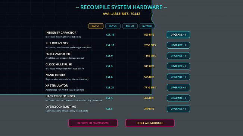Upgrade Hack Trigger Index by one level
This screenshot has width=243, height=136.
[178, 98]
